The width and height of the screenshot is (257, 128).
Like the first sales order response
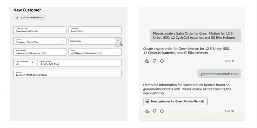tap(147, 61)
